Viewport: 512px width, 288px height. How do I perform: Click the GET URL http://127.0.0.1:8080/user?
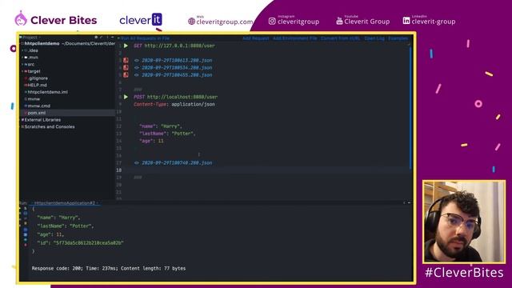[179, 46]
